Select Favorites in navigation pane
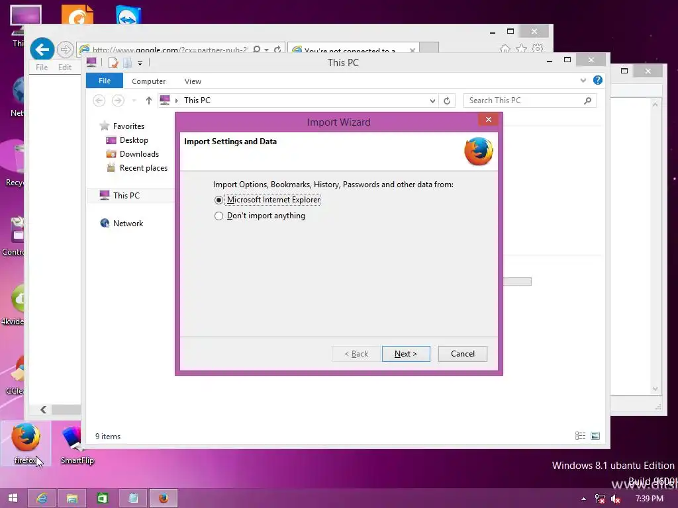 coord(128,126)
